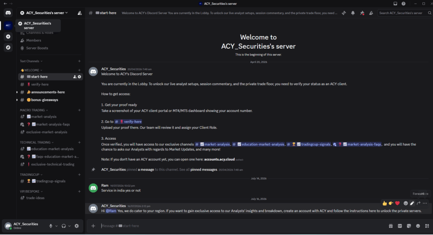Click the edit pencil on hovered message
This screenshot has width=433, height=235.
412,203
